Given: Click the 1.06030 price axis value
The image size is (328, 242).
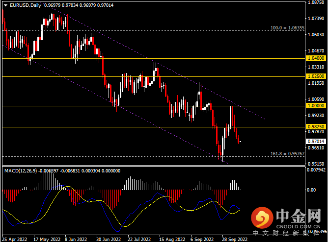Looking at the screenshot, I should 316,35.
